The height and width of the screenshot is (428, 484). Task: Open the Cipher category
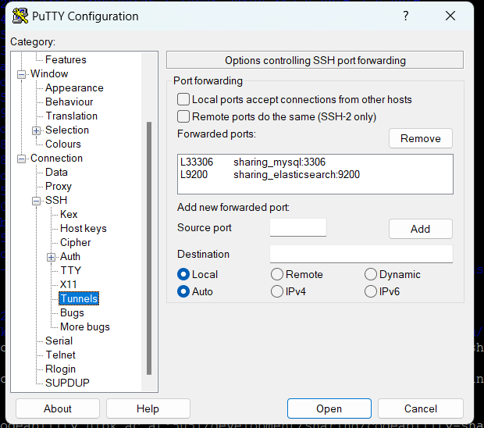click(x=75, y=242)
